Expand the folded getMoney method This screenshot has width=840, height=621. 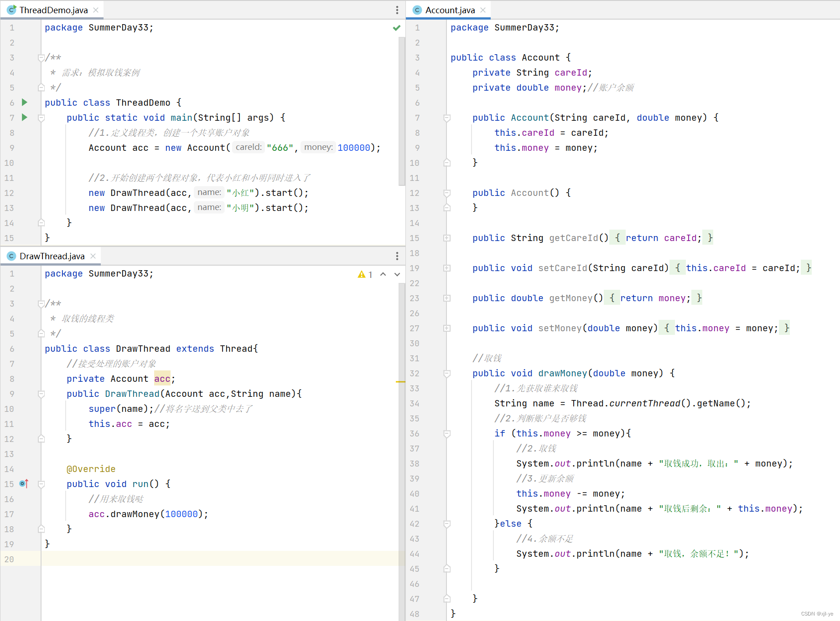[x=447, y=298]
